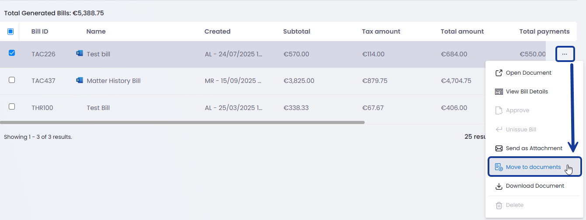The width and height of the screenshot is (586, 220).
Task: Toggle the select-all checkbox in the header
Action: click(11, 31)
